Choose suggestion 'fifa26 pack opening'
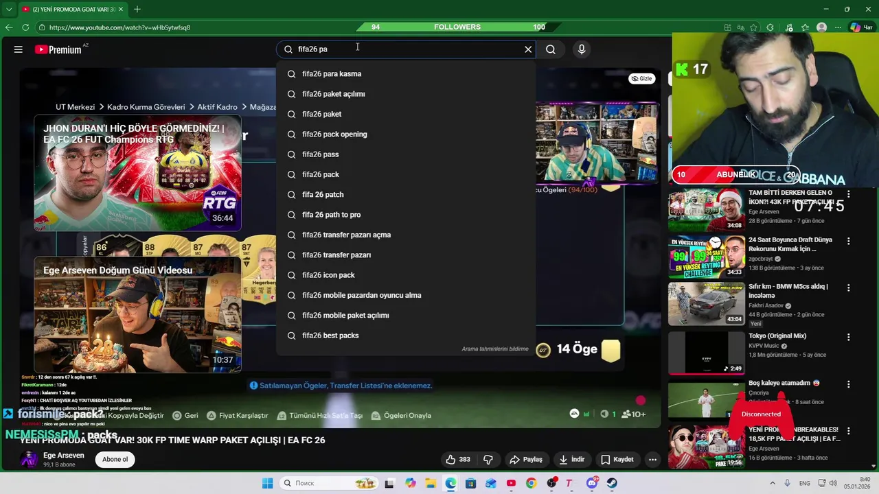 (x=406, y=134)
